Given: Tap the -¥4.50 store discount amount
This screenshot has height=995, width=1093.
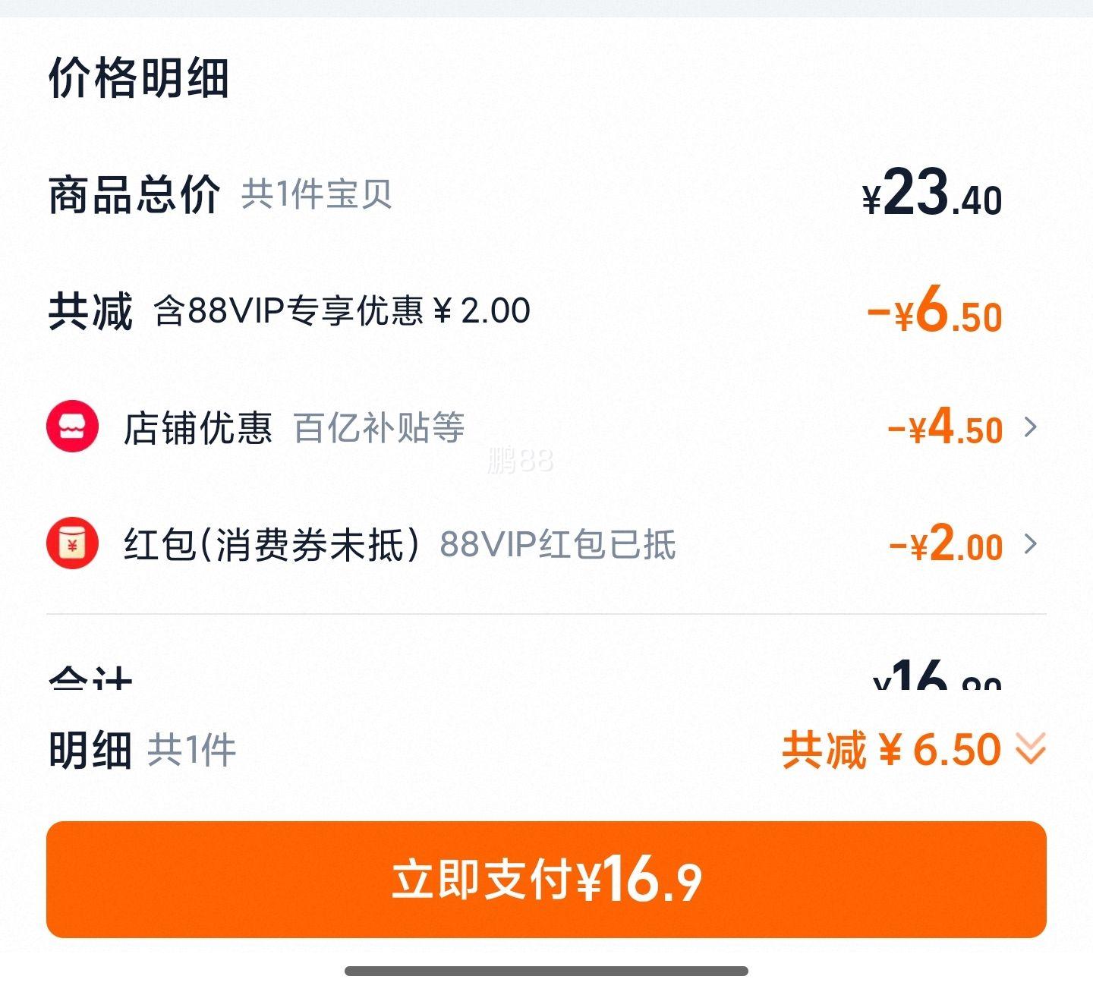Looking at the screenshot, I should [945, 427].
